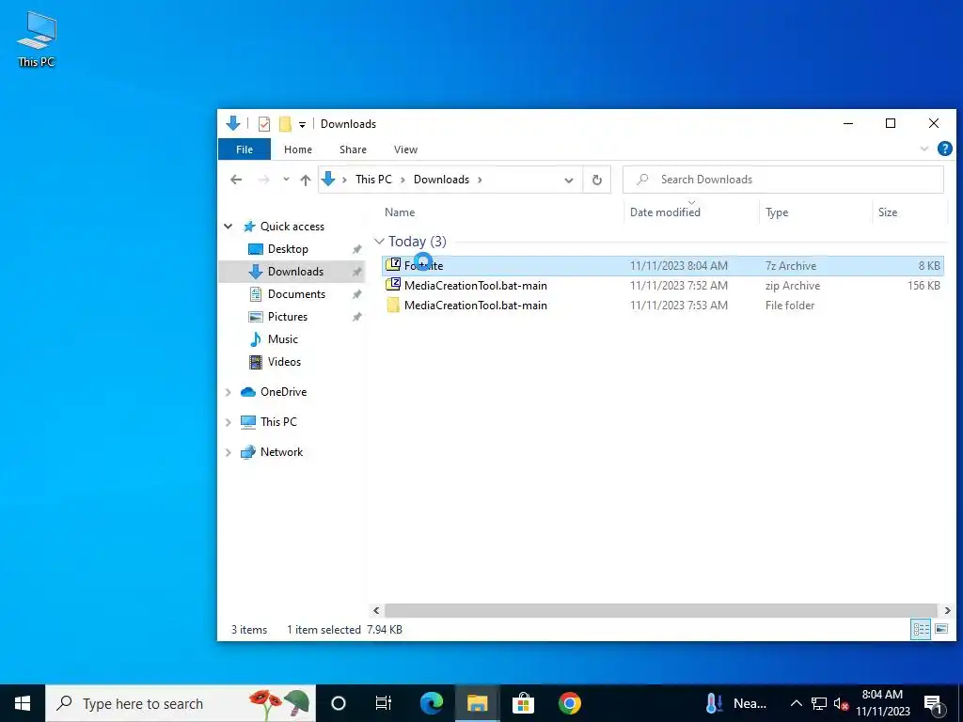
Task: Click Downloads in address breadcrumb
Action: click(x=441, y=180)
